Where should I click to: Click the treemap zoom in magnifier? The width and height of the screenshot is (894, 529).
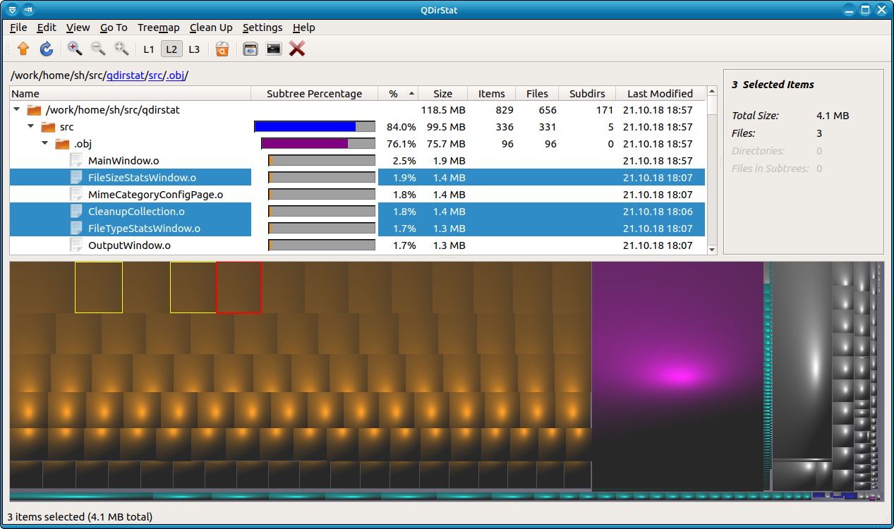pyautogui.click(x=75, y=49)
